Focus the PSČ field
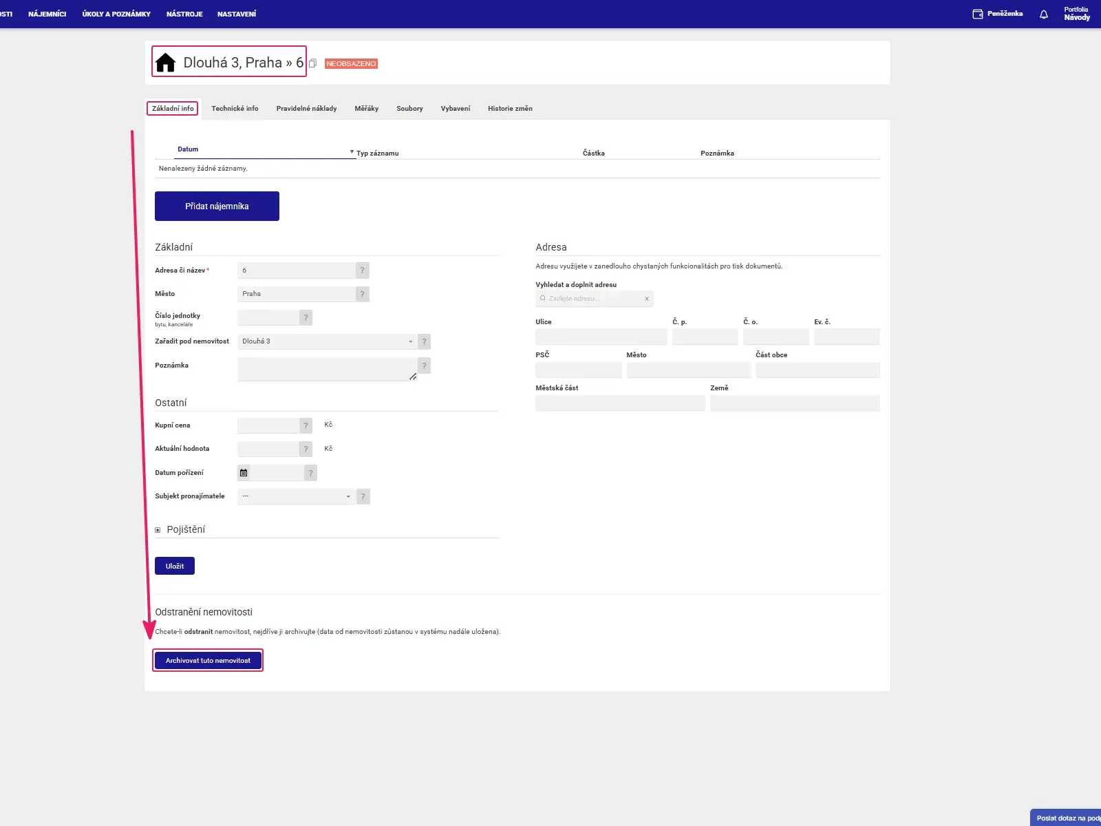 579,370
